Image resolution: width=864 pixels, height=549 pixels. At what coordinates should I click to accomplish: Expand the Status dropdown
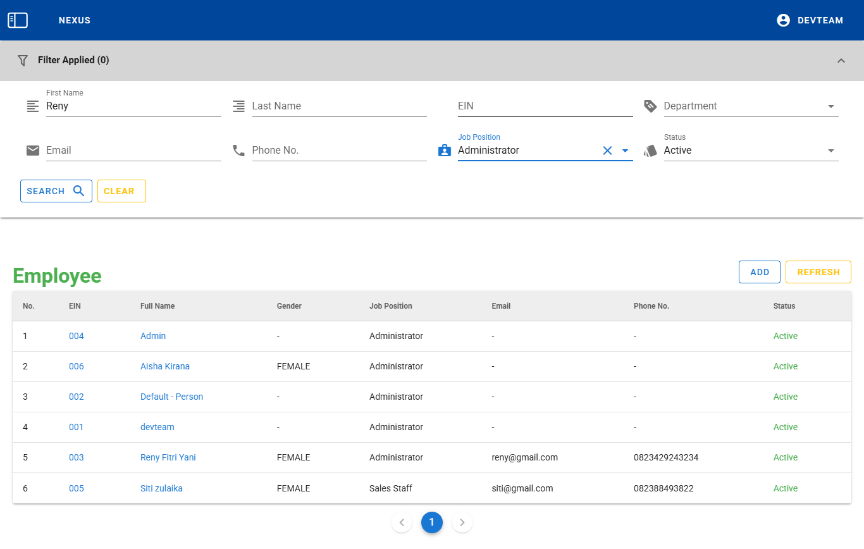[830, 151]
